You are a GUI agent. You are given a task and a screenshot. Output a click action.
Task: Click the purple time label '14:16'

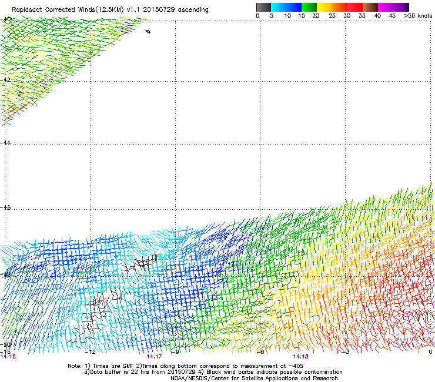[8, 357]
